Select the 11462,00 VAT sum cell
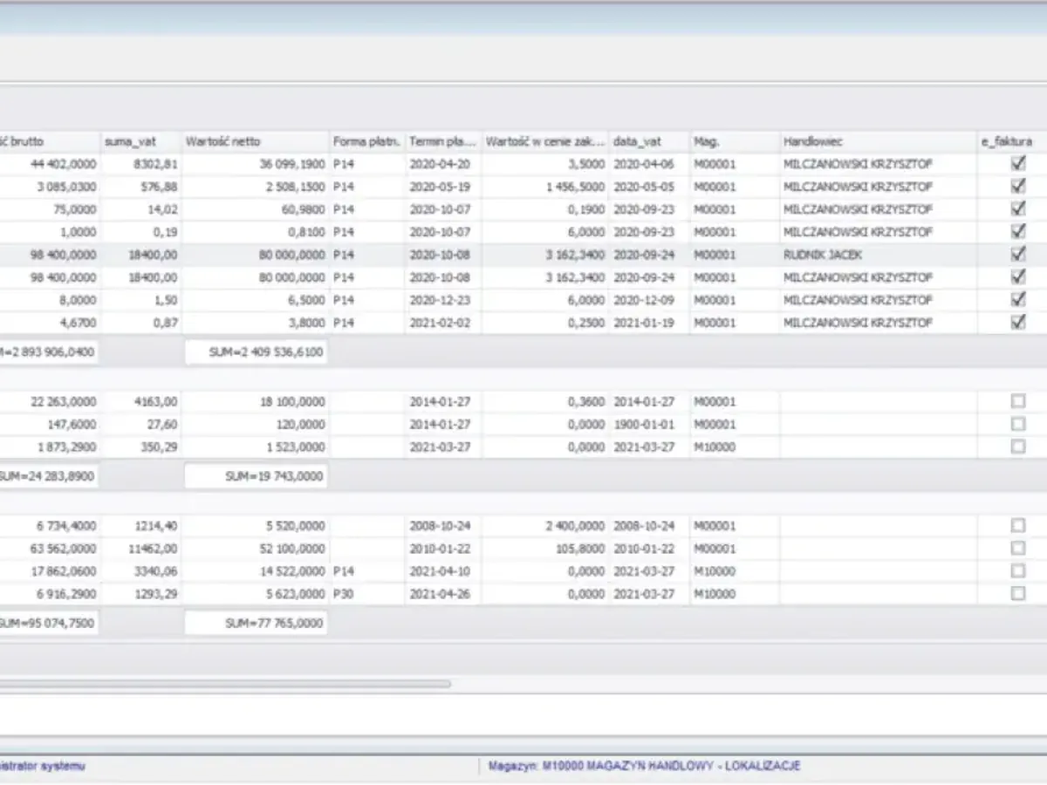The height and width of the screenshot is (785, 1047). (140, 549)
